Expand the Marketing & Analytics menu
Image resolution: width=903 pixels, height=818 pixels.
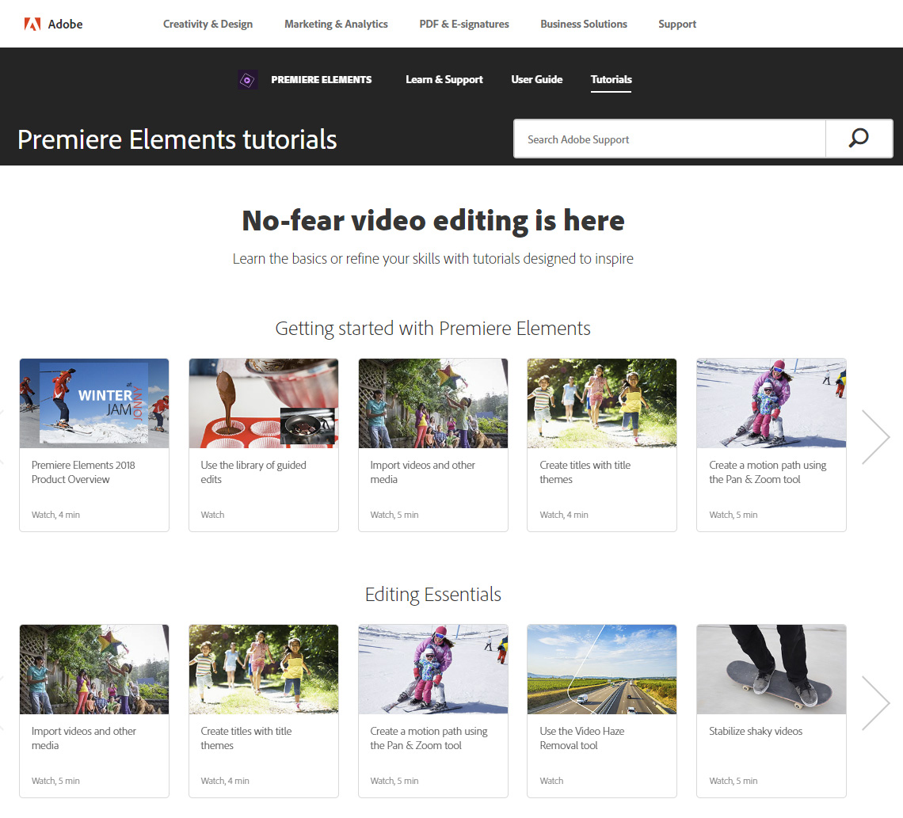point(336,24)
